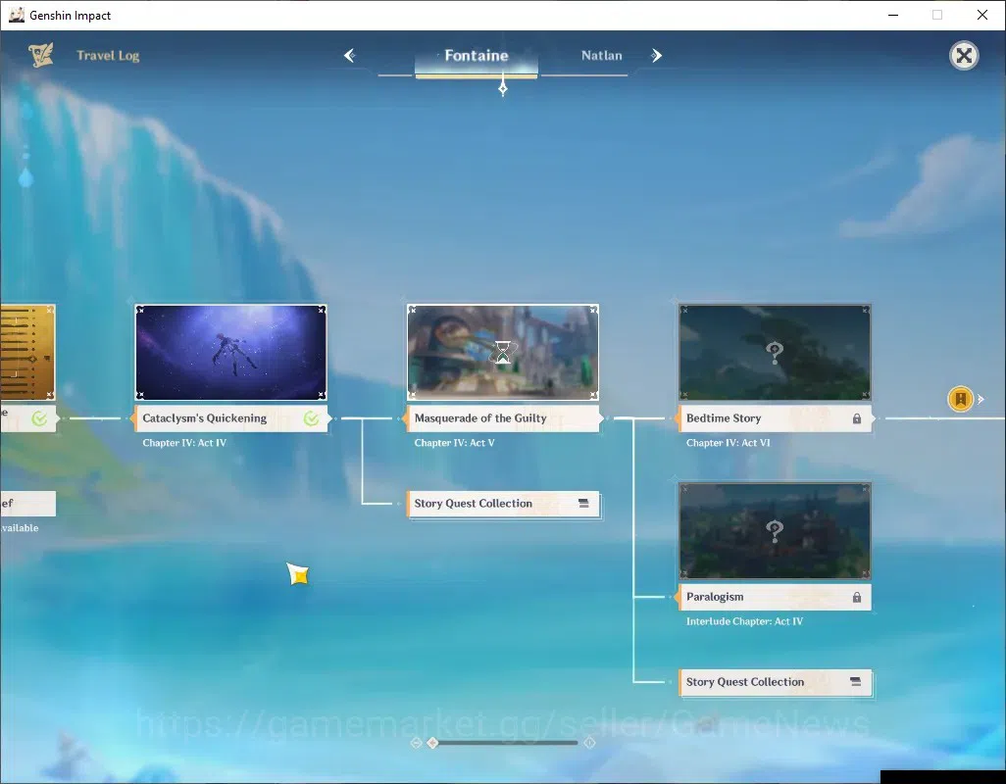The image size is (1006, 784).
Task: Click the left end of timeline scrollbar
Action: pyautogui.click(x=416, y=742)
